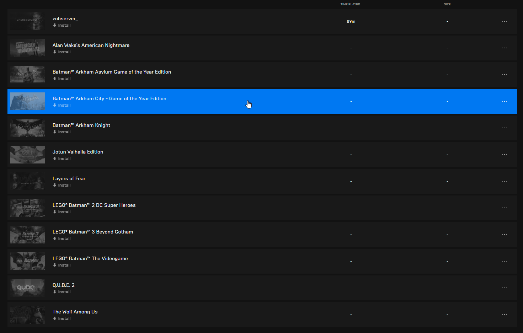Click the LEGO Batman 3 thumbnail

coord(28,235)
